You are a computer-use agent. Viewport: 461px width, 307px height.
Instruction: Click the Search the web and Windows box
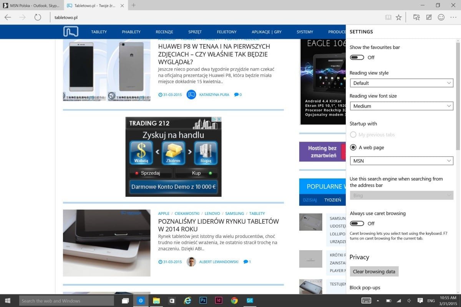pos(67,300)
